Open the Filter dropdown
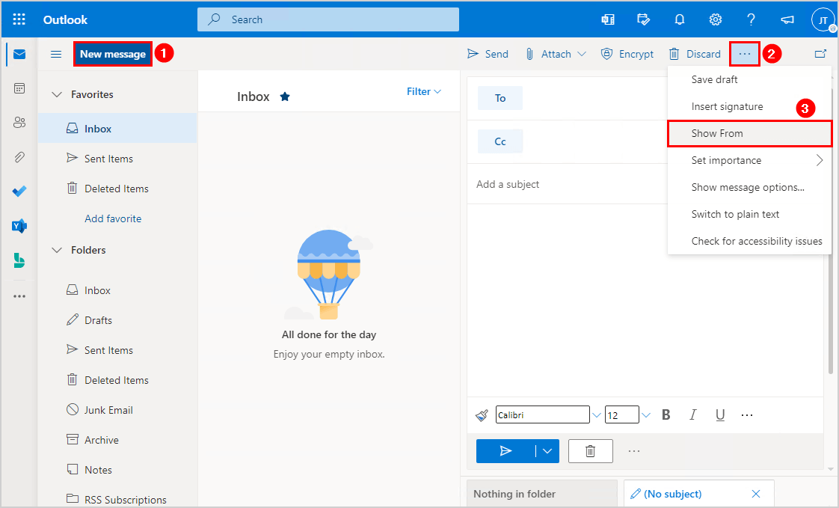Screen dimensions: 839x508 [x=424, y=91]
